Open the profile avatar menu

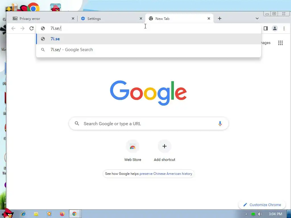click(x=275, y=28)
